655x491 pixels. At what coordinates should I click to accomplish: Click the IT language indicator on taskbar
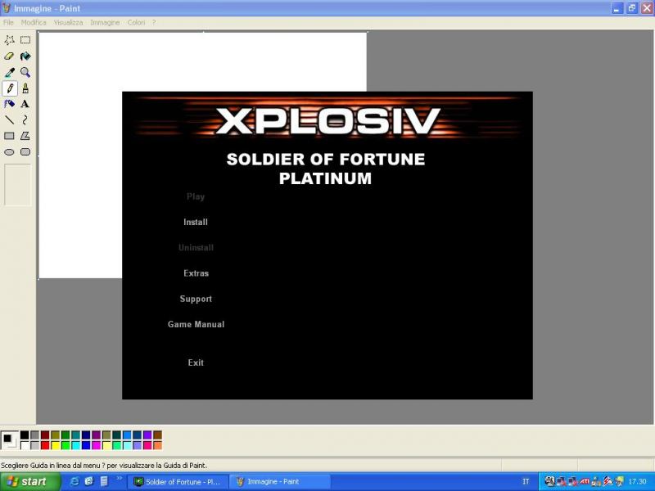(526, 481)
